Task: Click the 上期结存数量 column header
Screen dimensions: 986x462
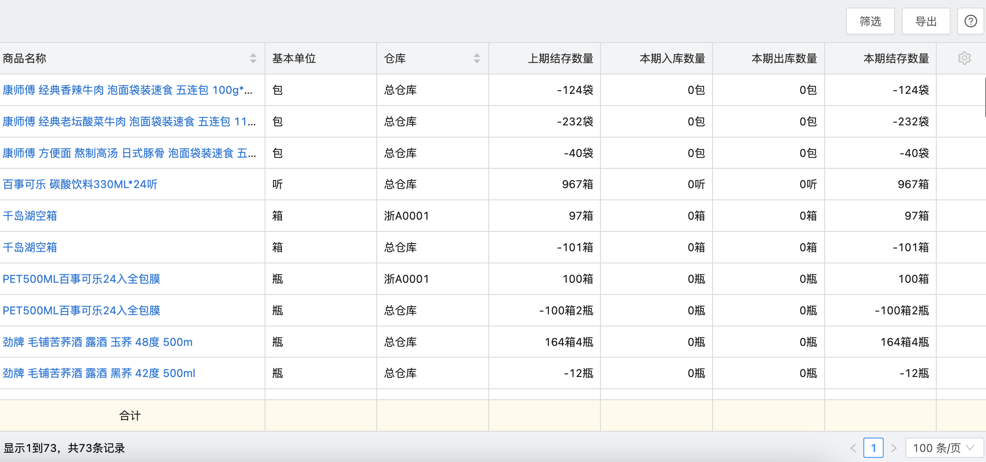Action: coord(560,58)
